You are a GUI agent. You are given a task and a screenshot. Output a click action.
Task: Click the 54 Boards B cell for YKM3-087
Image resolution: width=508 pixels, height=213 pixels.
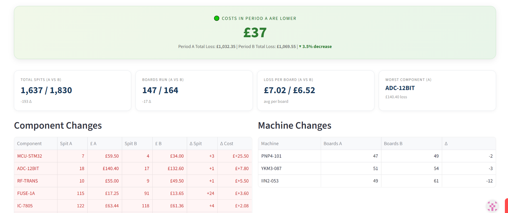coord(411,168)
